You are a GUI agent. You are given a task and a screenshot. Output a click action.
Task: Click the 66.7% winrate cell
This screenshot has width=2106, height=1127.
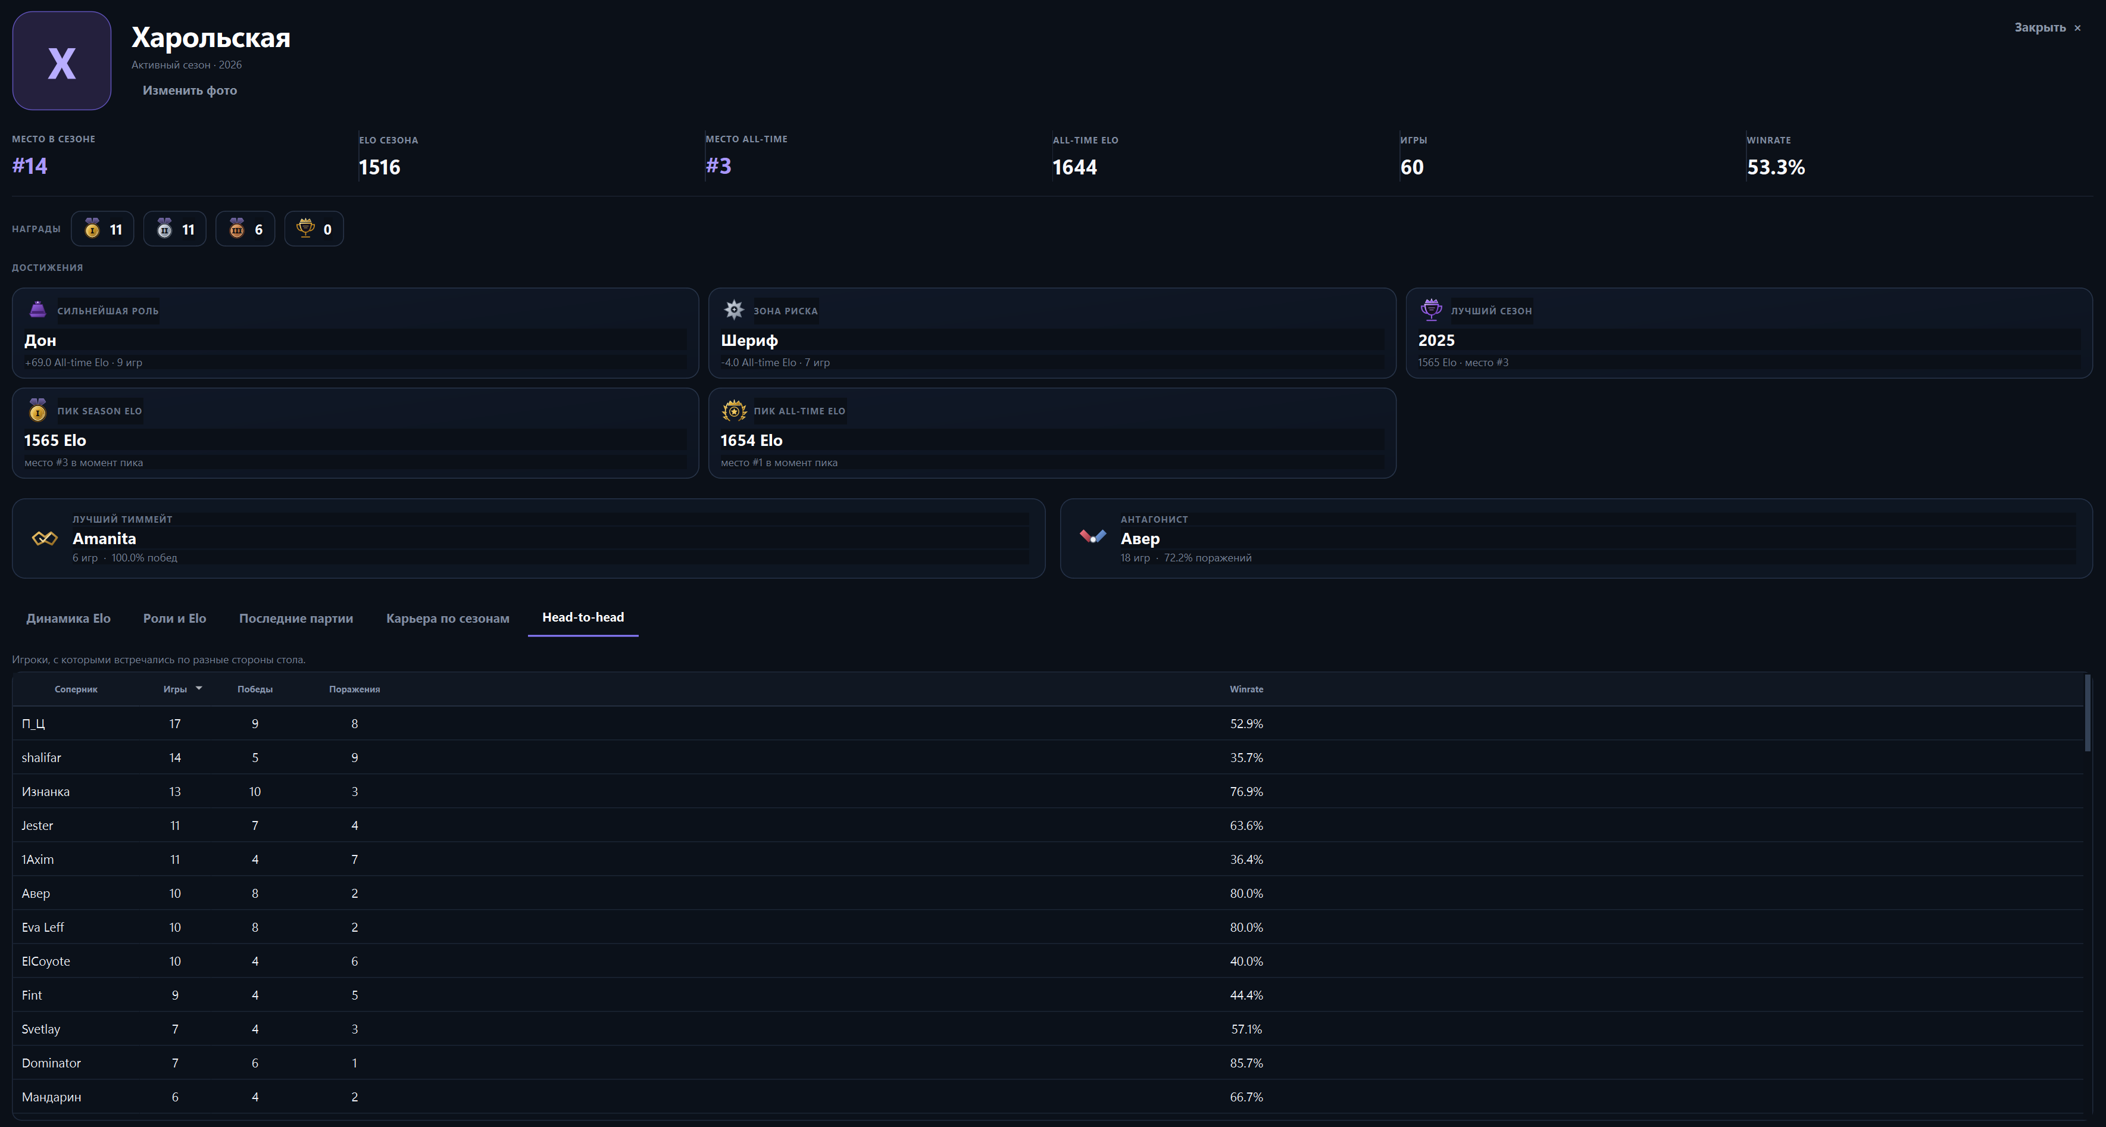coord(1247,1098)
